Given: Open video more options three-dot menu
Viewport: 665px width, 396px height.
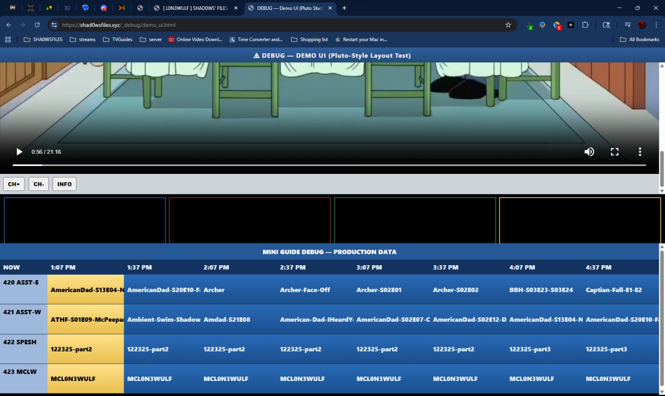Looking at the screenshot, I should coord(640,152).
